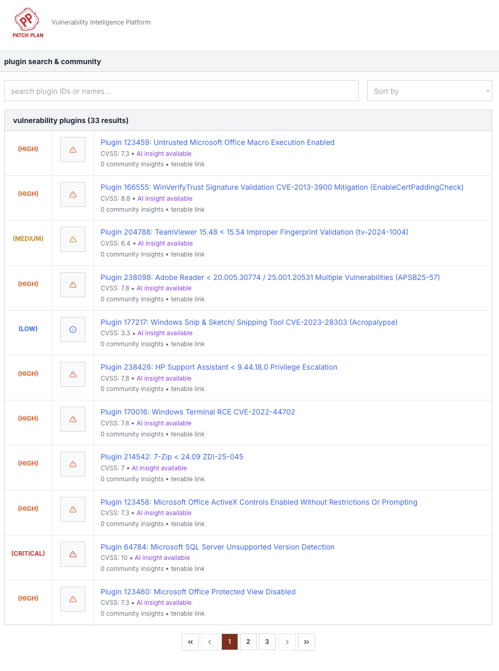Open tenable link for Plugin 166555 row
The image size is (499, 671).
click(188, 210)
